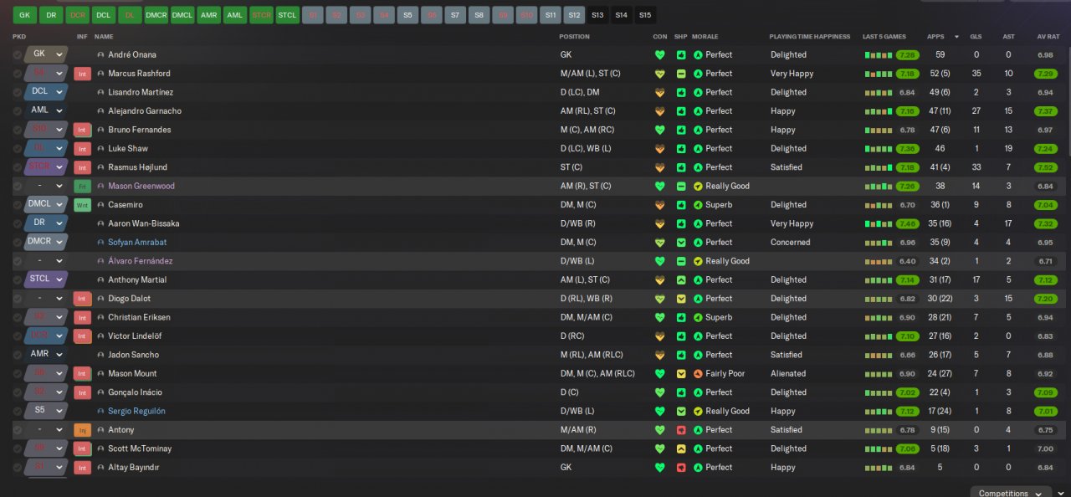Screen dimensions: 1071x497
Task: Open the DCL position dropdown for Lisandro Martínez
Action: (x=46, y=92)
